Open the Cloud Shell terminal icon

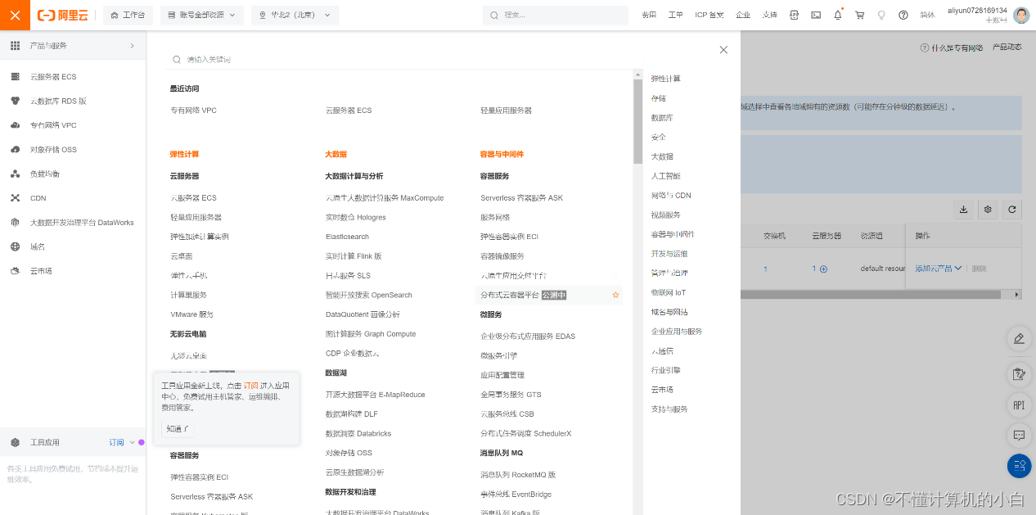click(816, 15)
